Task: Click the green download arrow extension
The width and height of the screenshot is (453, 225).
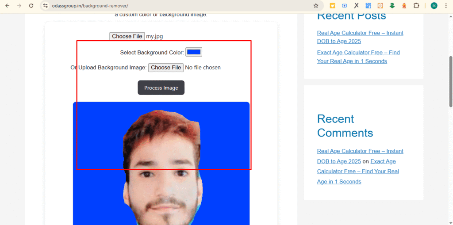Action: point(392,6)
